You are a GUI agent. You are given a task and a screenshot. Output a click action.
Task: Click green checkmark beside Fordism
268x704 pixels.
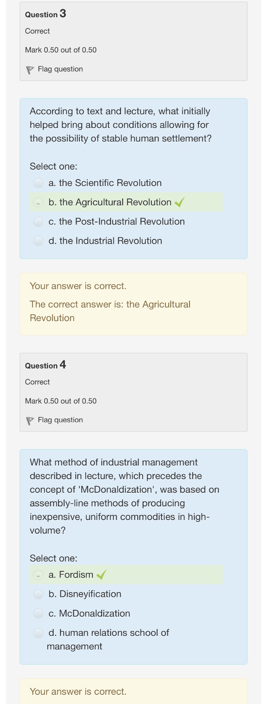click(x=101, y=575)
